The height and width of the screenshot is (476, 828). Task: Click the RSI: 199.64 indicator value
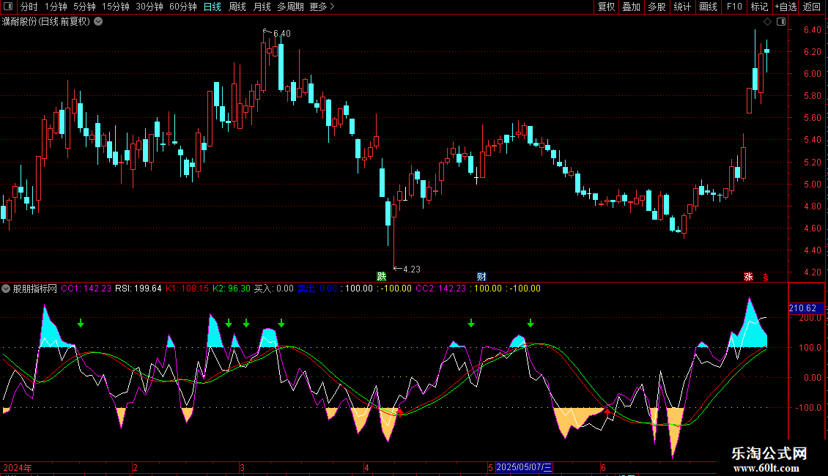138,289
